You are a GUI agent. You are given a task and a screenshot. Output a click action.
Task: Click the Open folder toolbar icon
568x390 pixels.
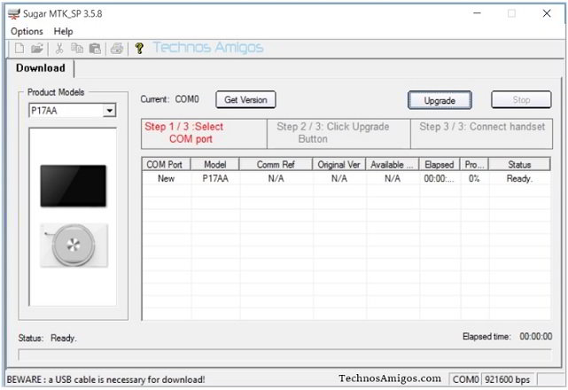tap(36, 48)
